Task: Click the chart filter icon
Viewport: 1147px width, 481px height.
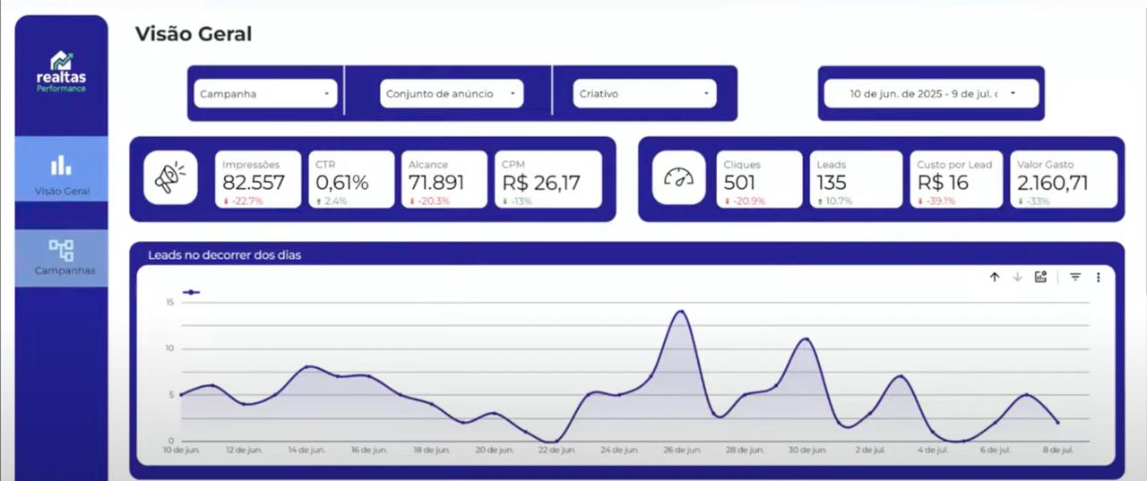Action: (1075, 278)
